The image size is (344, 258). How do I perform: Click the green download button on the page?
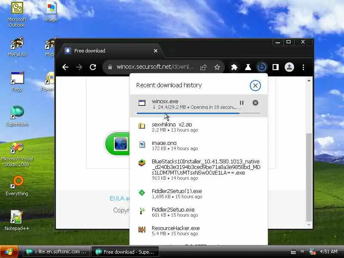[x=117, y=144]
